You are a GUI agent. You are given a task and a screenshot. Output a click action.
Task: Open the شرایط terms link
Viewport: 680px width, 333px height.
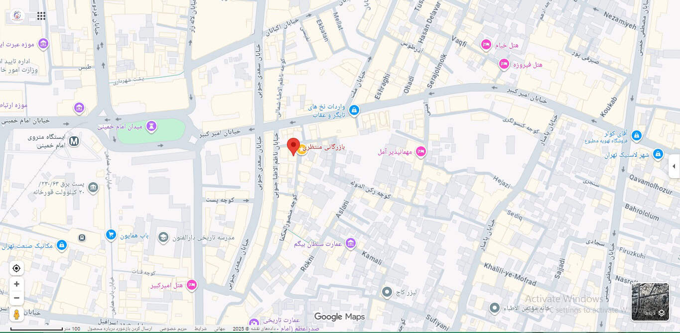(200, 329)
